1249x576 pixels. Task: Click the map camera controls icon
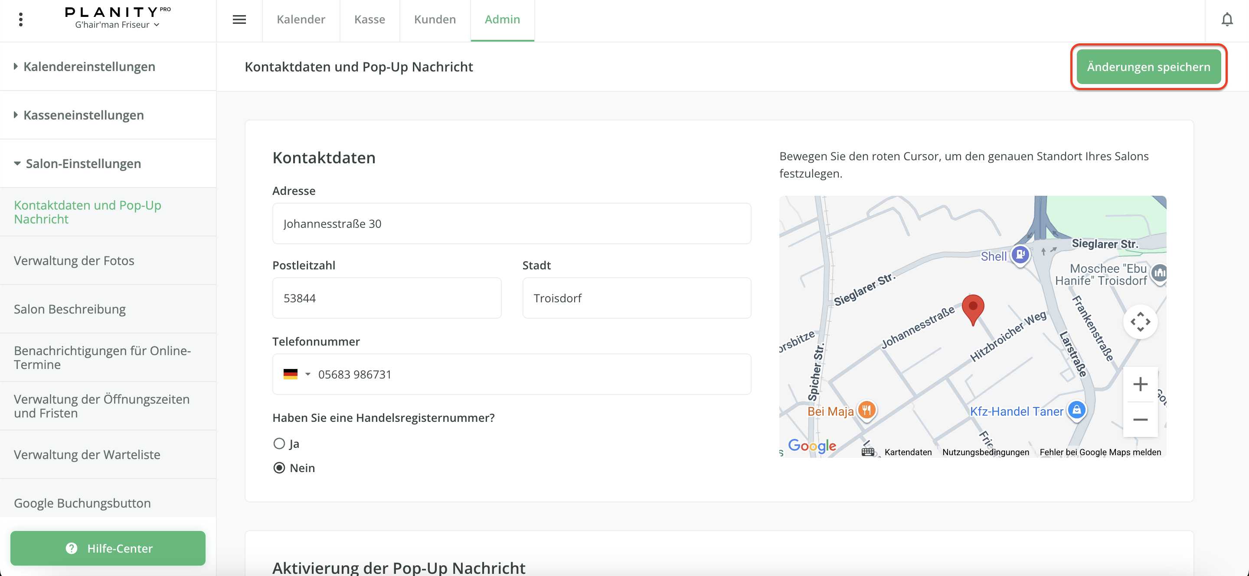(1140, 322)
